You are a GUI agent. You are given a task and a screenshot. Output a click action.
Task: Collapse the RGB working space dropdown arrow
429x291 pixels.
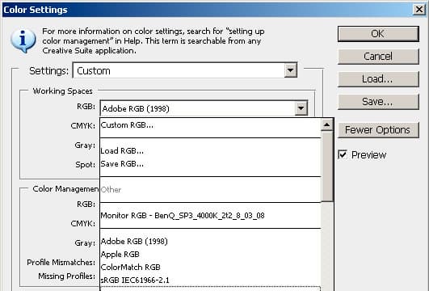point(301,108)
